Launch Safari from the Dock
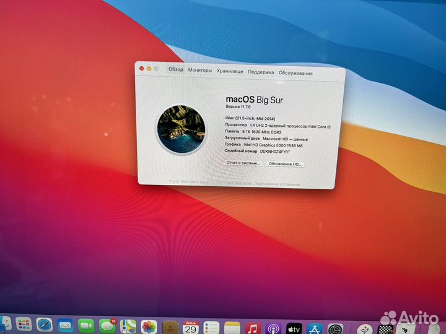Viewport: 446px width, 334px height. tap(45, 325)
